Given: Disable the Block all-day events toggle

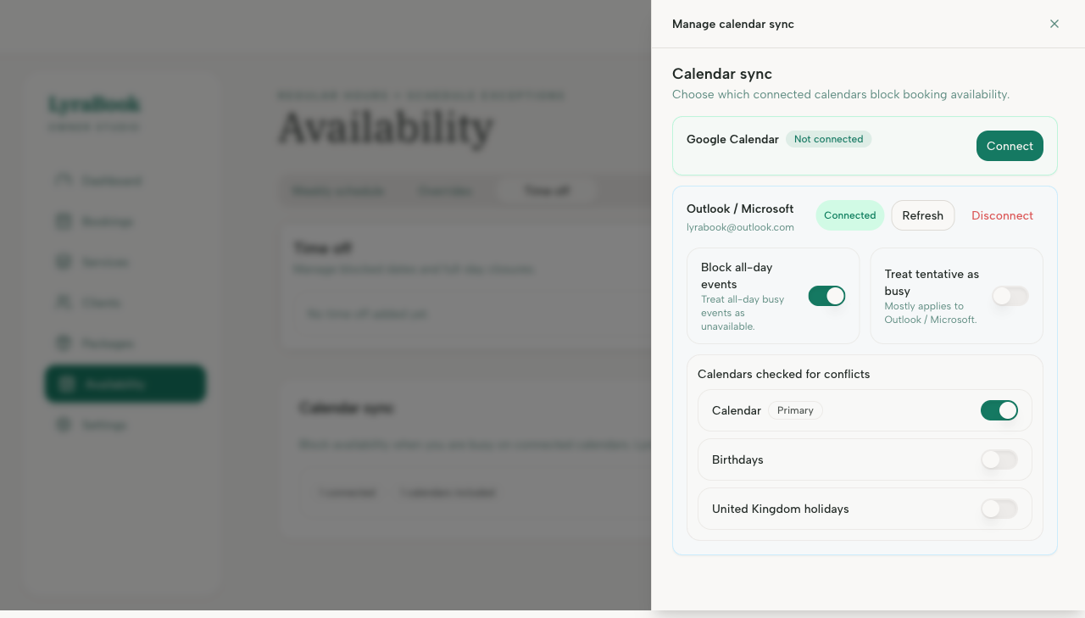Looking at the screenshot, I should (x=826, y=296).
